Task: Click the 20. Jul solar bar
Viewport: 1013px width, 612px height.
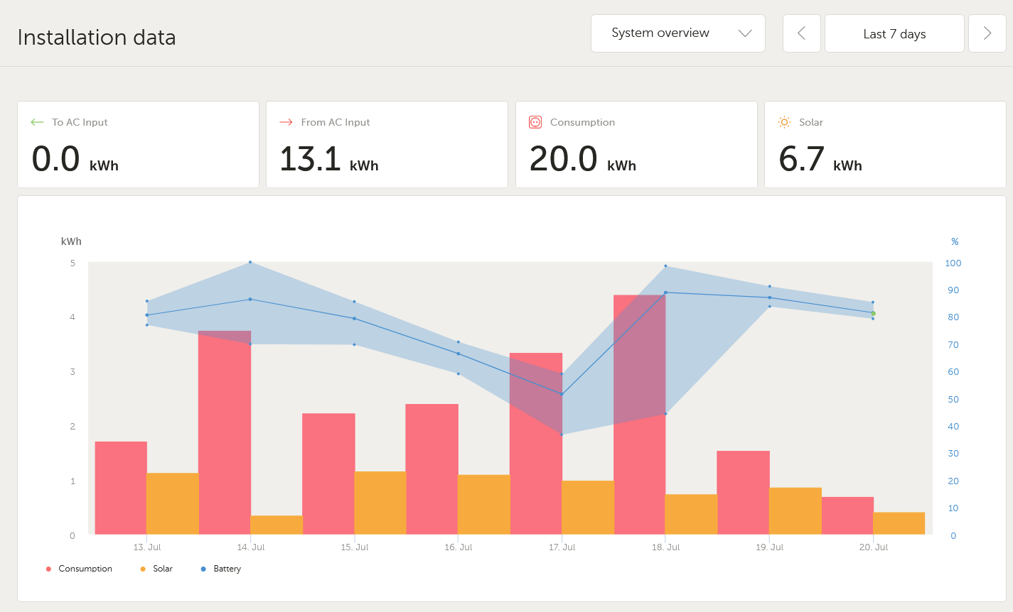Action: pos(899,523)
